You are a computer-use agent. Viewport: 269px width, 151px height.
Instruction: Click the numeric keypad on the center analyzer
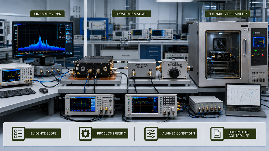[169, 101]
